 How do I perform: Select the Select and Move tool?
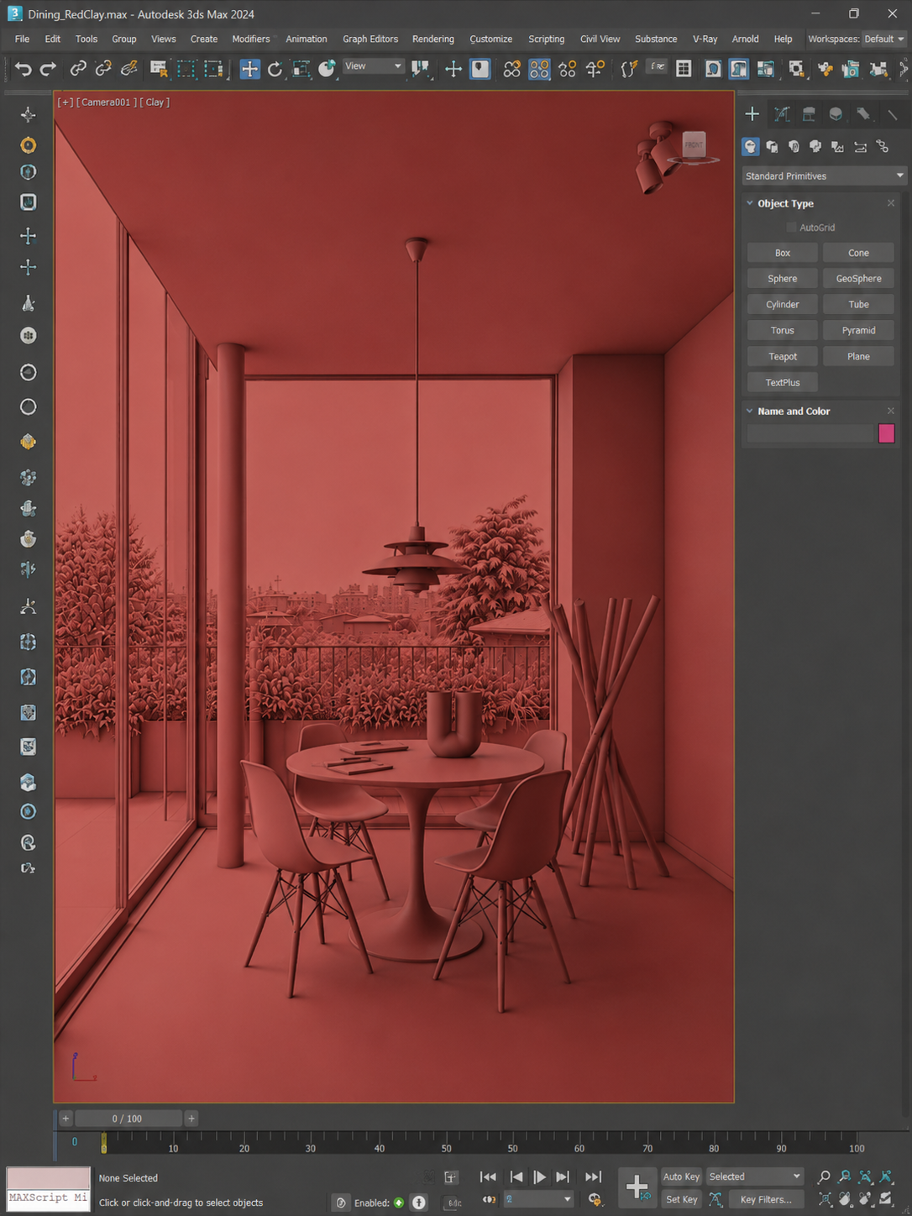pos(249,69)
